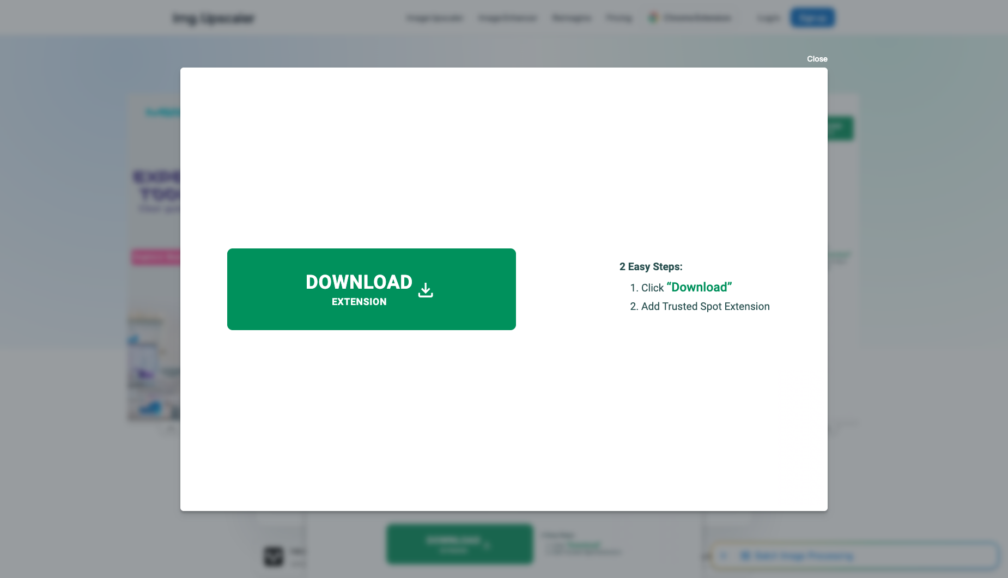Open Pricing in the blurred top navigation
The width and height of the screenshot is (1008, 578).
click(619, 18)
